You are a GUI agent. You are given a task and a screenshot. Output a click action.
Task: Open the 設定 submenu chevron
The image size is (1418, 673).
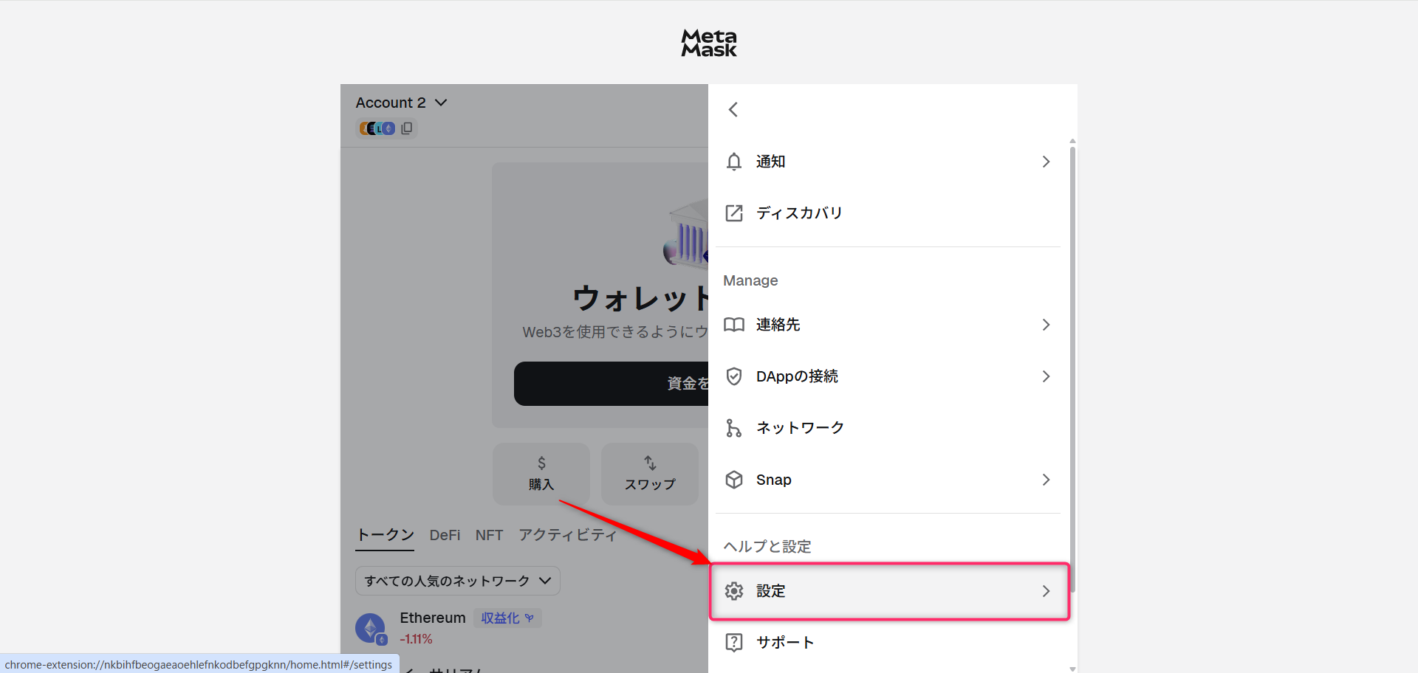point(1046,591)
